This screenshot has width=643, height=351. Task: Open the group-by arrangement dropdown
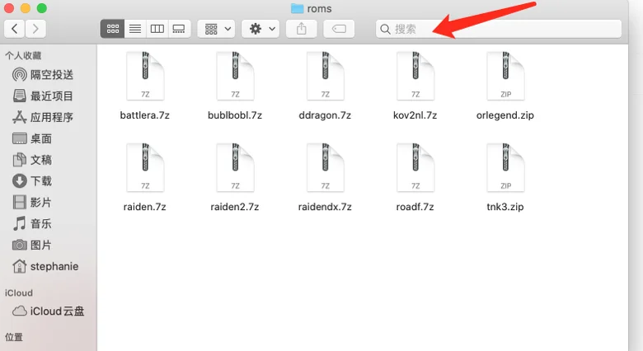[x=216, y=29]
